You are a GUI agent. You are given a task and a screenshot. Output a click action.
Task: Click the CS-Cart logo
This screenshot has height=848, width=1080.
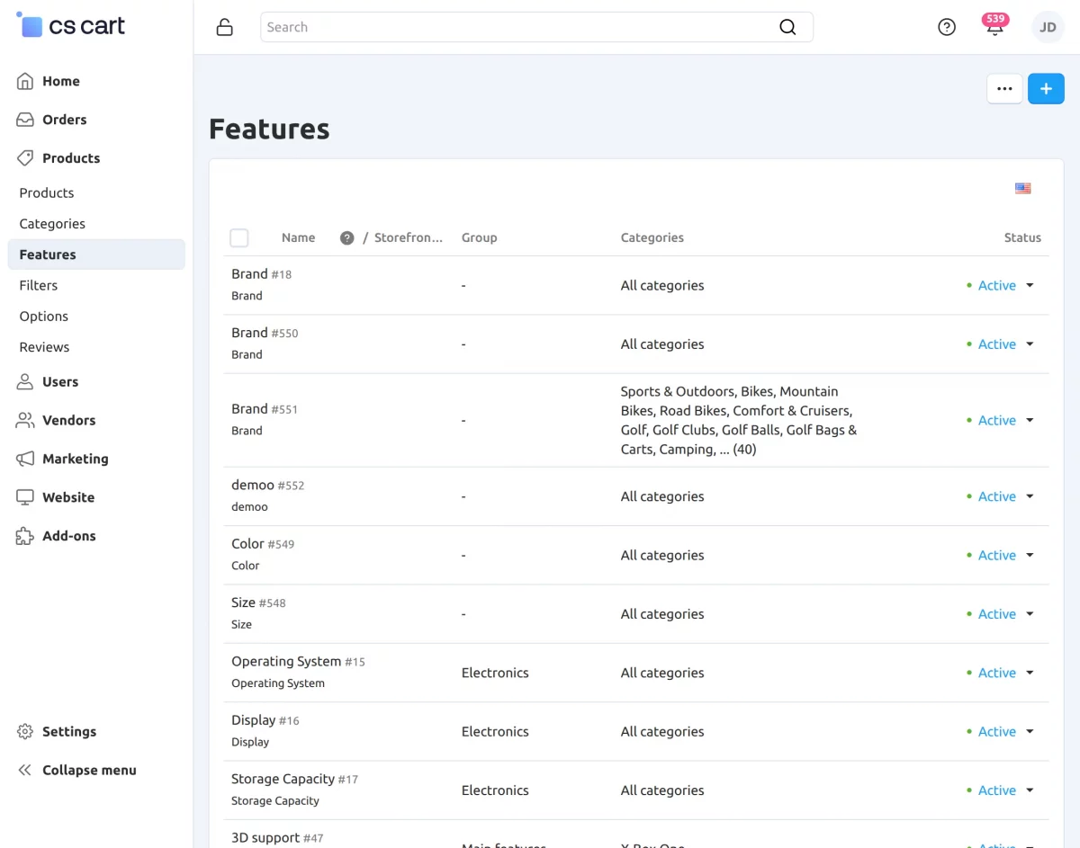coord(71,26)
